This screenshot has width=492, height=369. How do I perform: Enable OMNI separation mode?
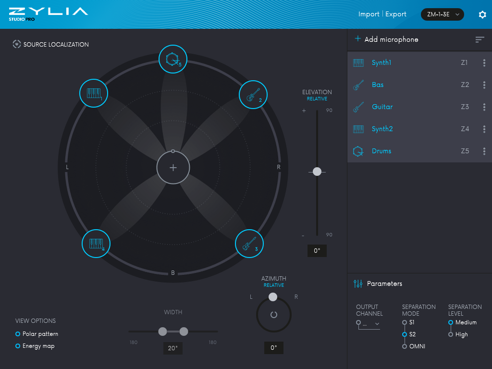click(404, 346)
